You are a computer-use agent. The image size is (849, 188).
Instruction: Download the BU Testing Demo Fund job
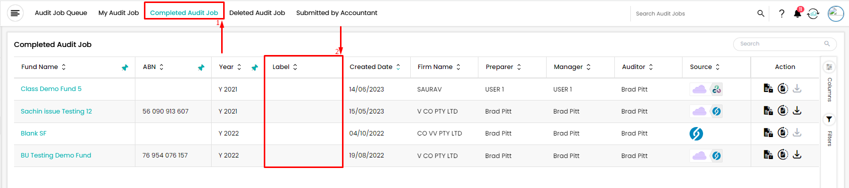pos(797,154)
